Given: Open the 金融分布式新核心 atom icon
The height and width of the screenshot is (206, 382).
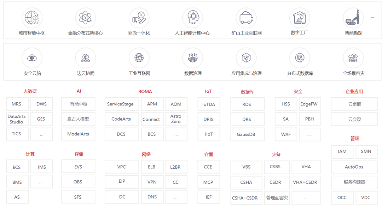Looking at the screenshot, I should pos(85,18).
